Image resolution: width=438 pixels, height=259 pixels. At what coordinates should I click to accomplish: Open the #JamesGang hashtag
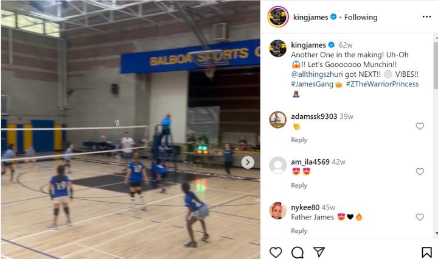312,84
